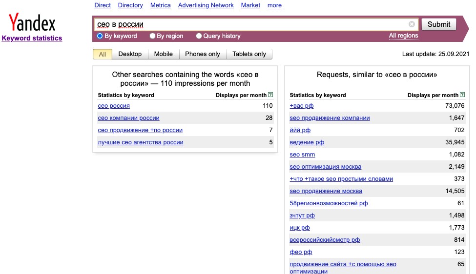Image resolution: width=476 pixels, height=274 pixels.
Task: Expand the more services menu
Action: point(274,5)
